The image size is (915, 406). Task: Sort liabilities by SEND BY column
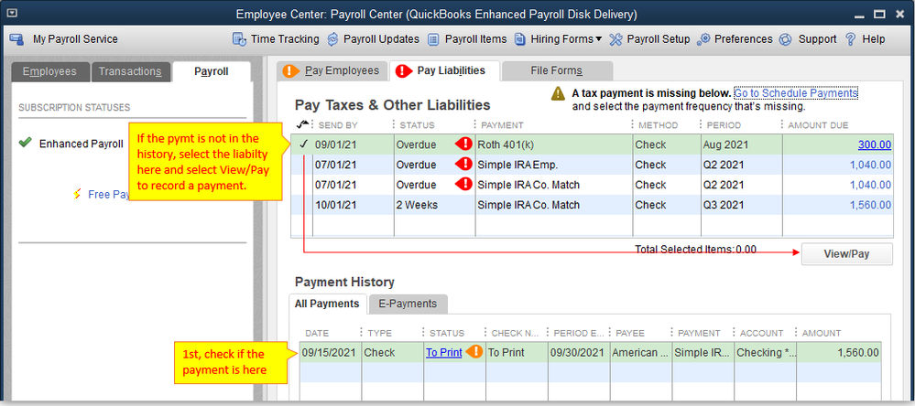point(338,125)
